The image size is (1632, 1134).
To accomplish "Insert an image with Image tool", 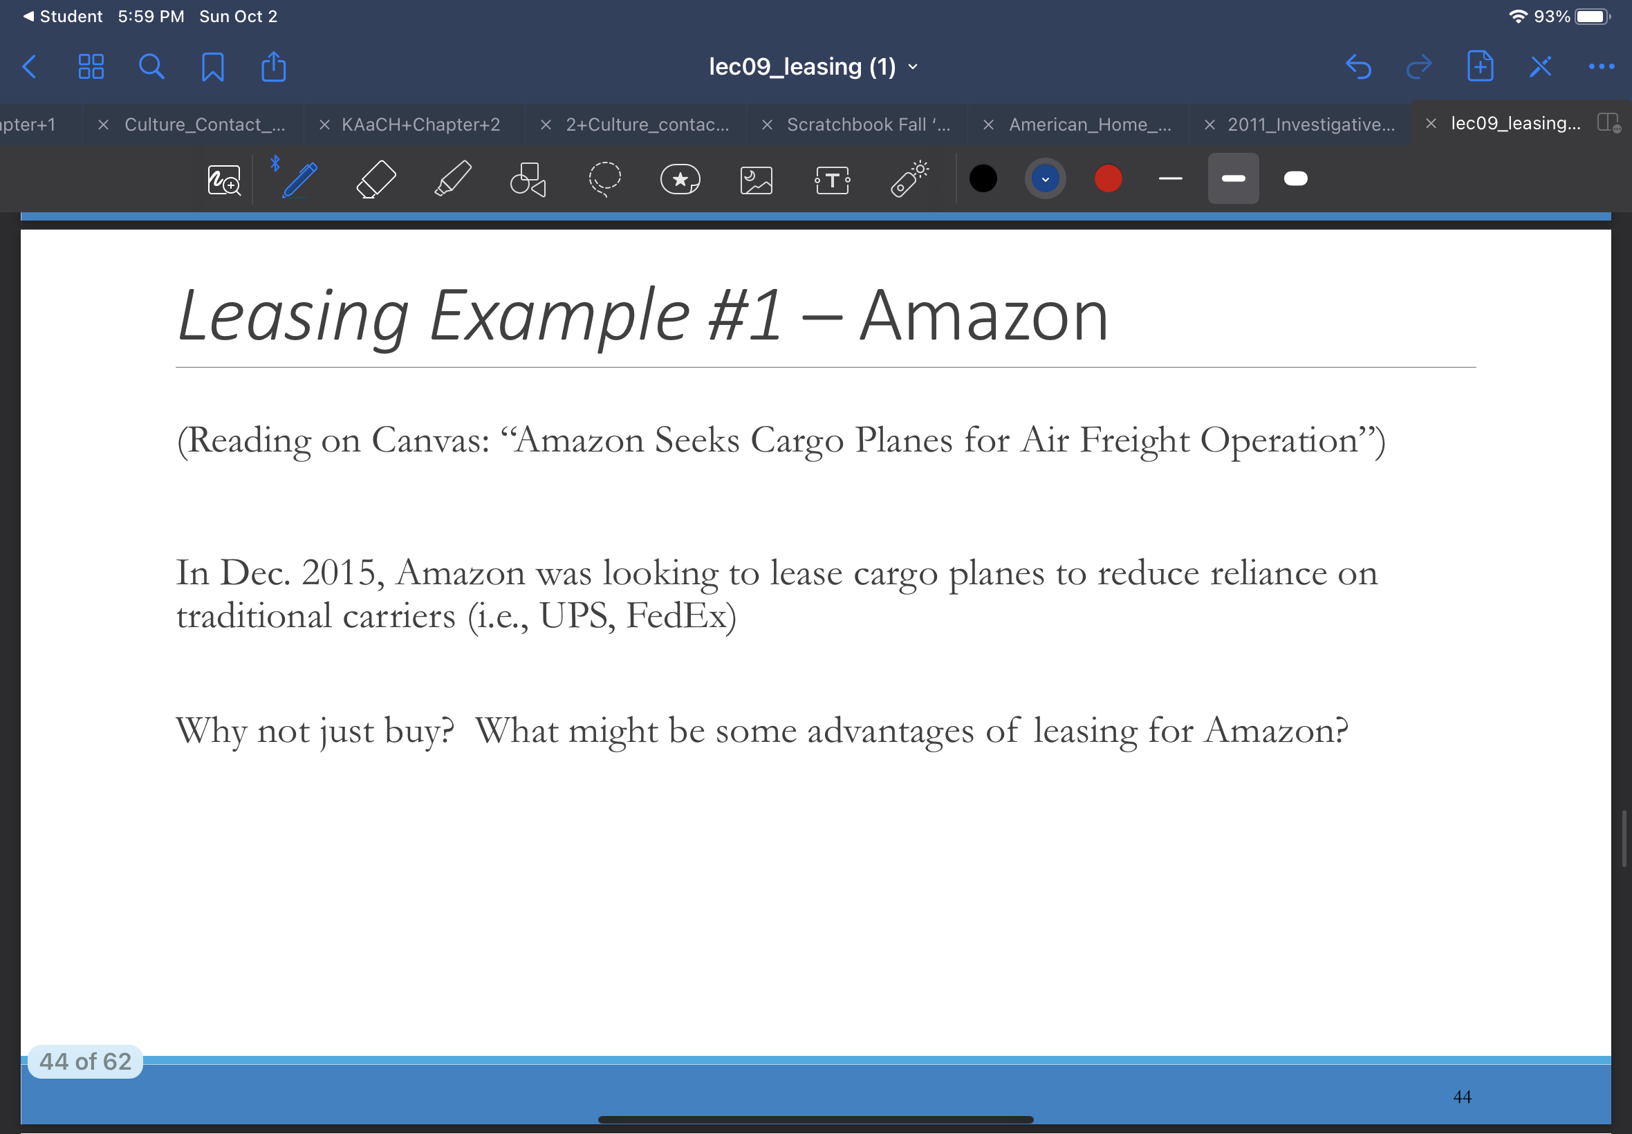I will point(756,179).
